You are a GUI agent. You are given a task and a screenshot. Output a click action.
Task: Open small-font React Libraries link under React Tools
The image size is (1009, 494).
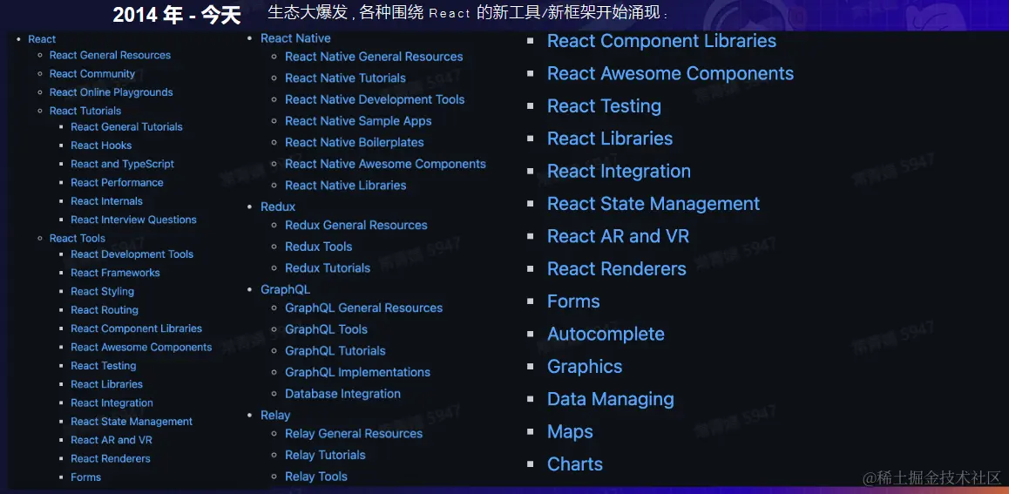tap(107, 384)
